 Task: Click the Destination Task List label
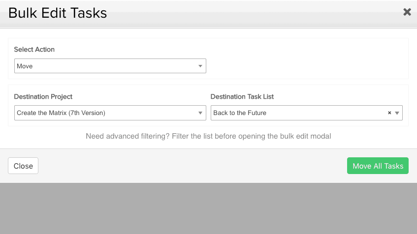tap(242, 97)
